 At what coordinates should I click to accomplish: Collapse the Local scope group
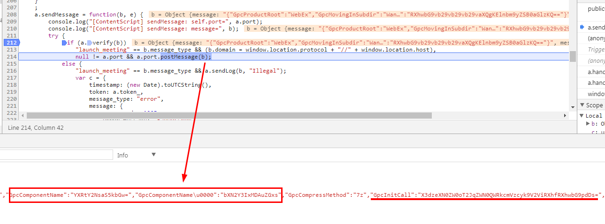582,116
